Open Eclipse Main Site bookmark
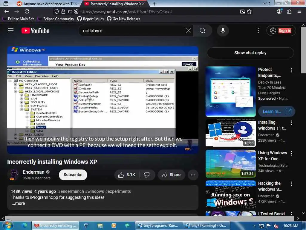The image size is (306, 230). 18,19
